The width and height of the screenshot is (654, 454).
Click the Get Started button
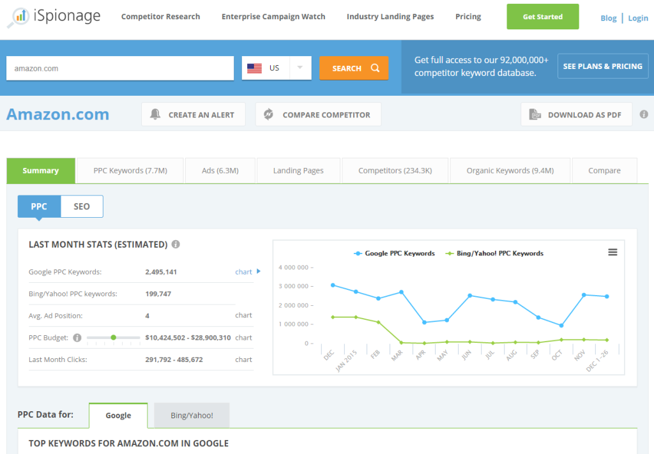pos(543,17)
